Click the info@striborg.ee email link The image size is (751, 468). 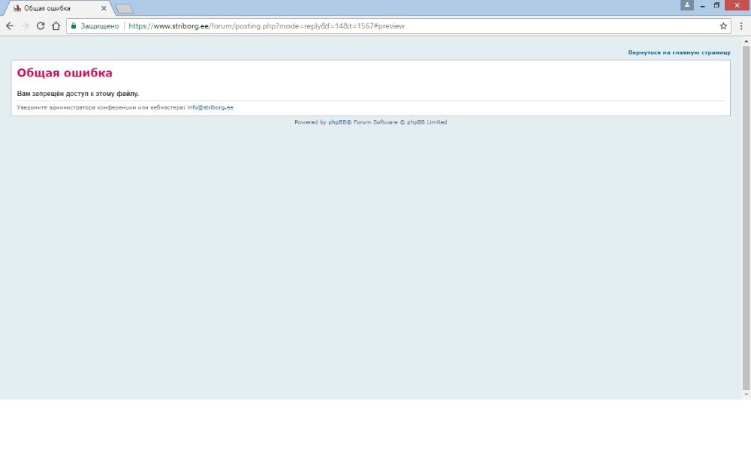click(x=210, y=107)
